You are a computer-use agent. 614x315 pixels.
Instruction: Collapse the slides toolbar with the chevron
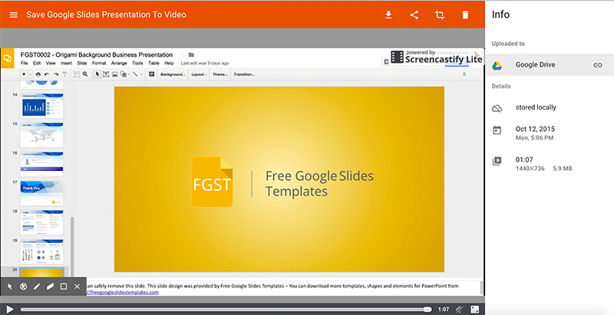464,74
